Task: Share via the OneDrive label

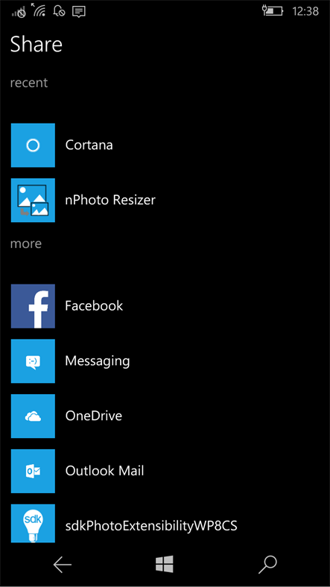Action: (94, 416)
